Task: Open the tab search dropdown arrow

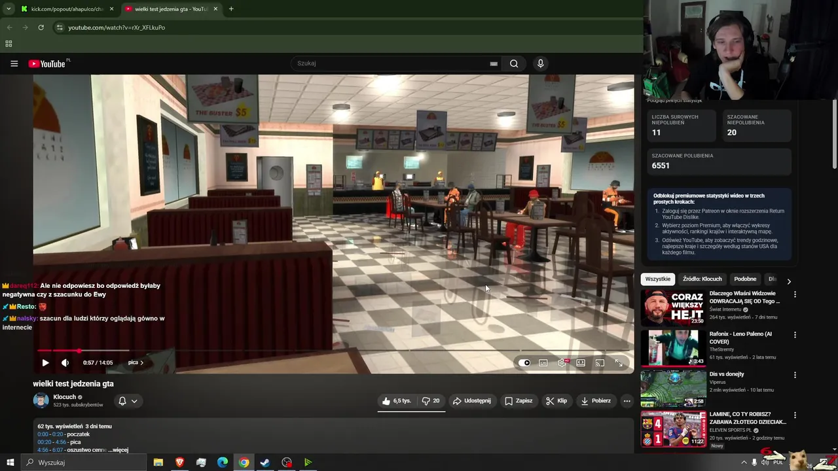Action: click(x=9, y=9)
